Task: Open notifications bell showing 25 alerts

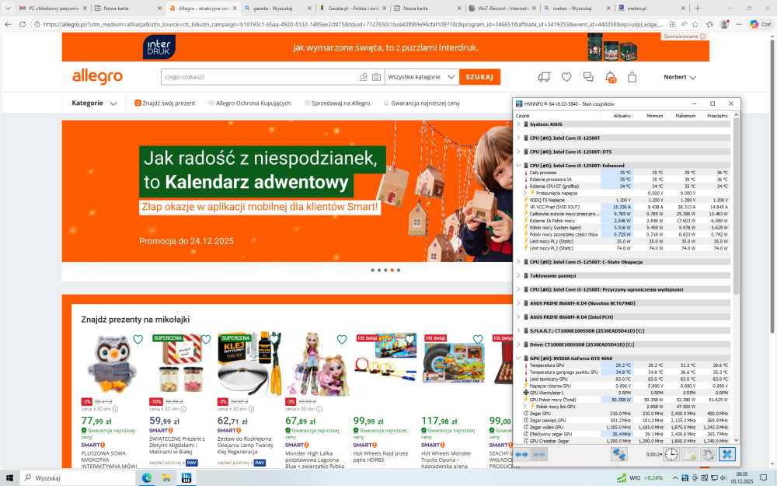Action: point(610,75)
